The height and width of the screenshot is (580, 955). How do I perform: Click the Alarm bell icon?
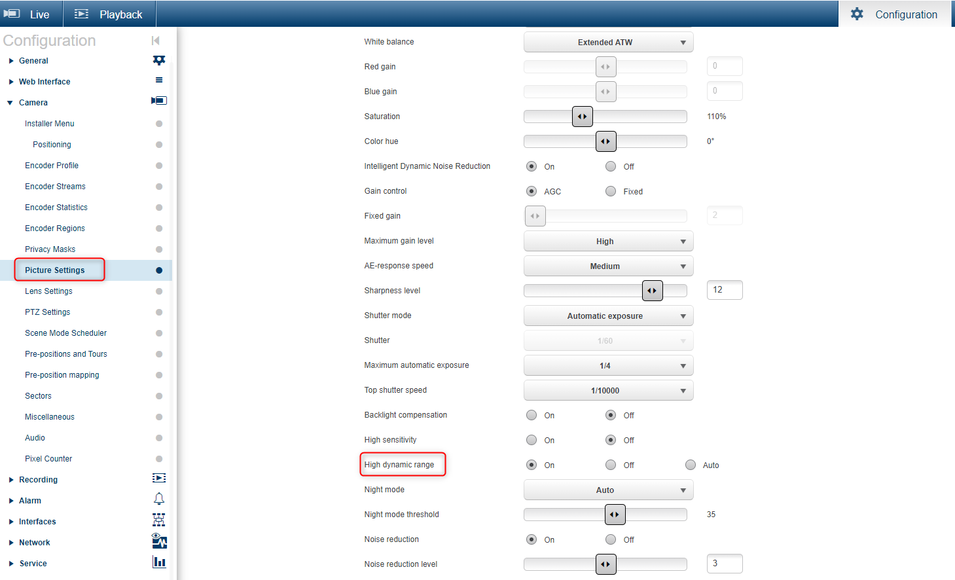click(x=159, y=499)
